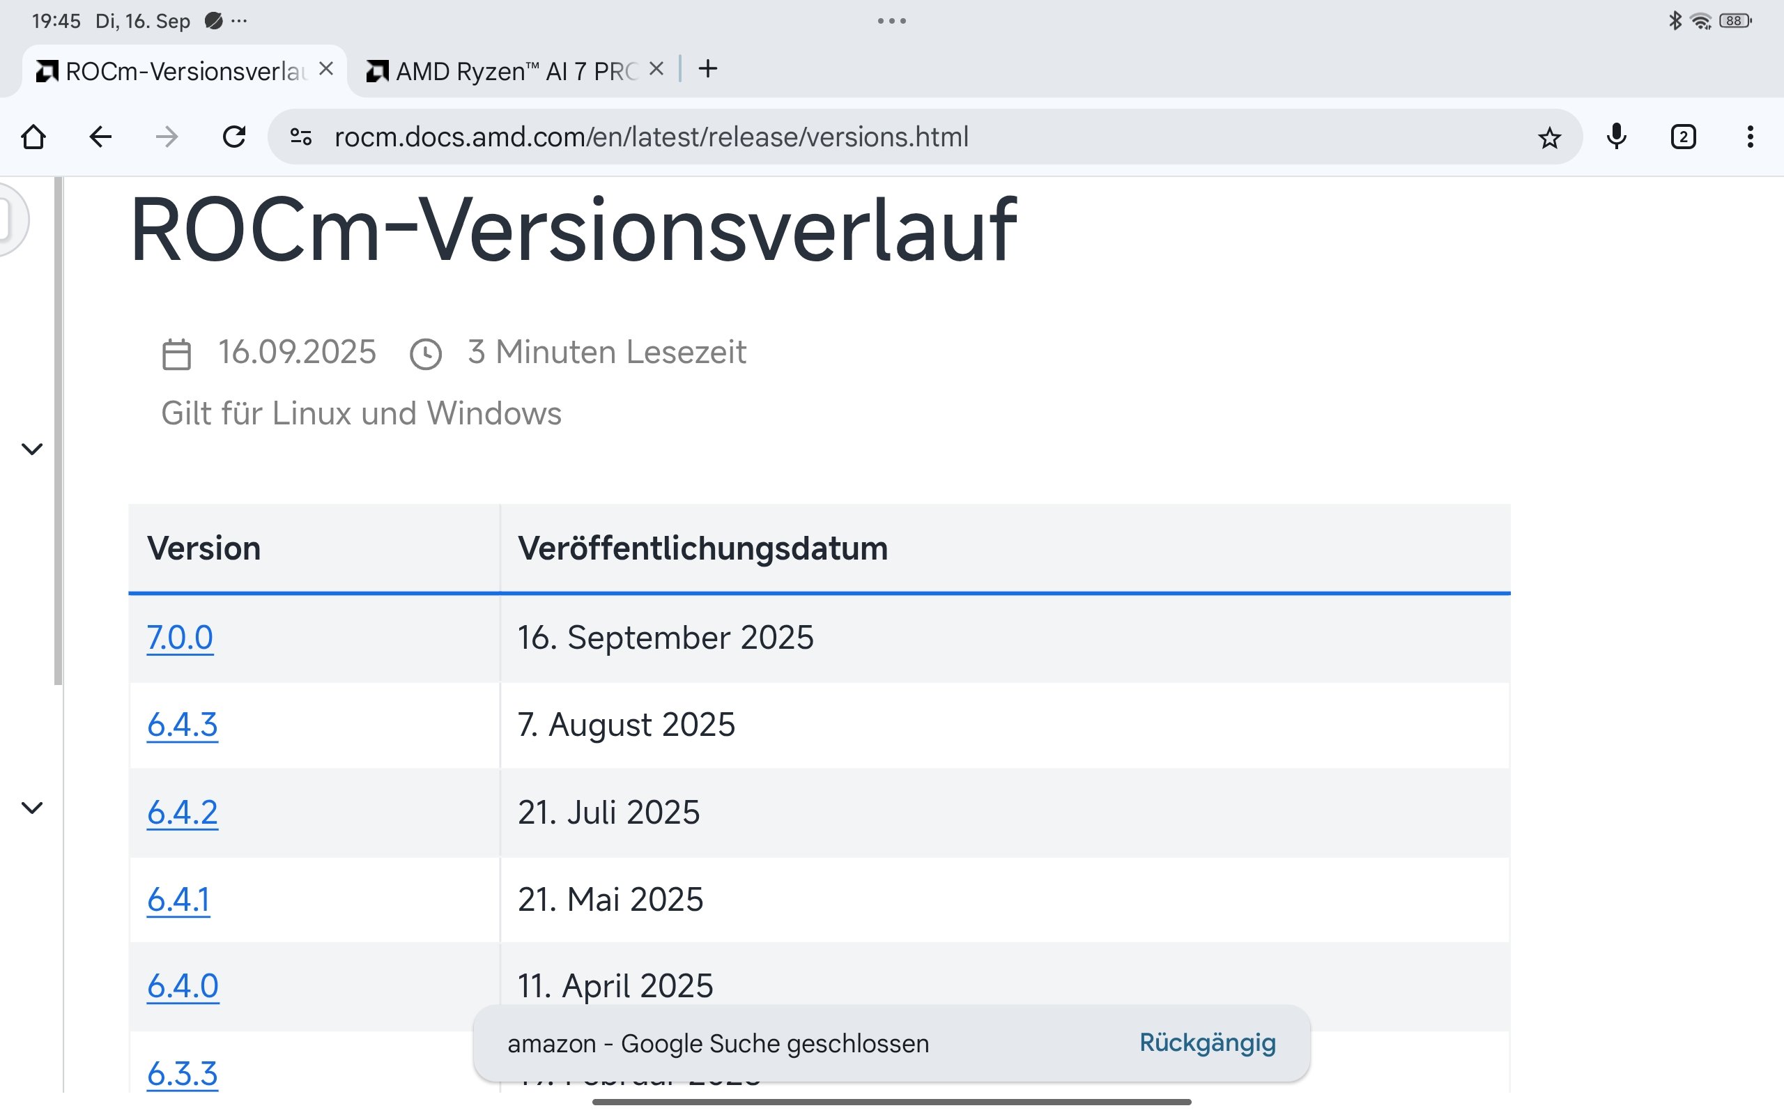Bookmark page with the star icon
Image resolution: width=1784 pixels, height=1115 pixels.
click(1549, 138)
